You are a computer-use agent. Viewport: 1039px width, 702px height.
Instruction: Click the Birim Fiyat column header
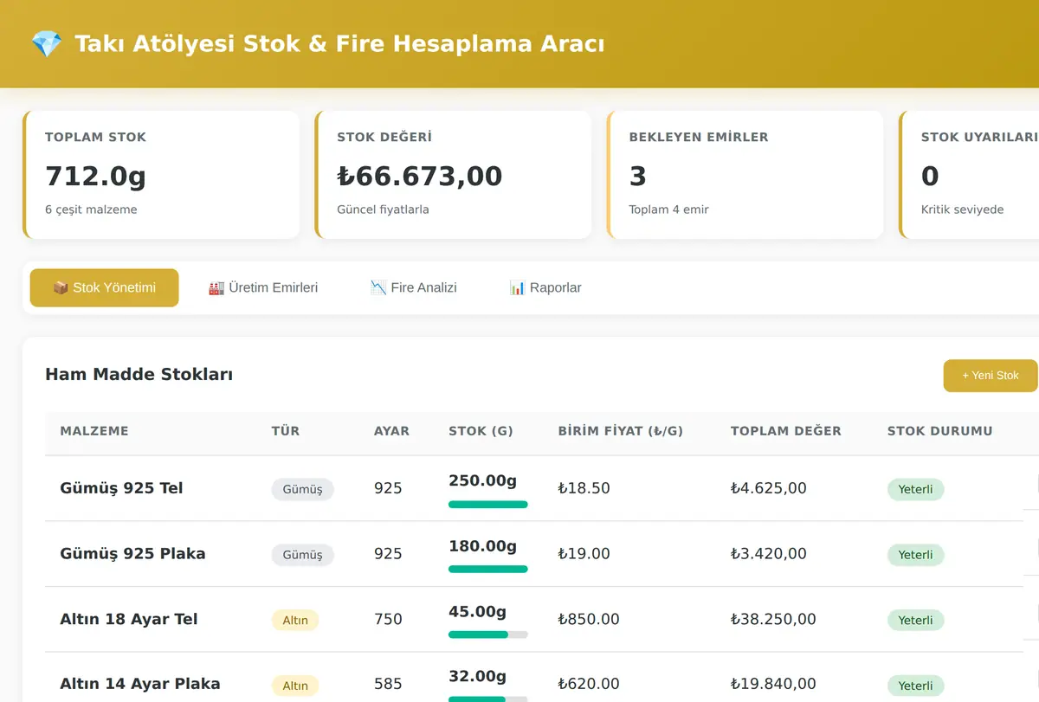621,431
